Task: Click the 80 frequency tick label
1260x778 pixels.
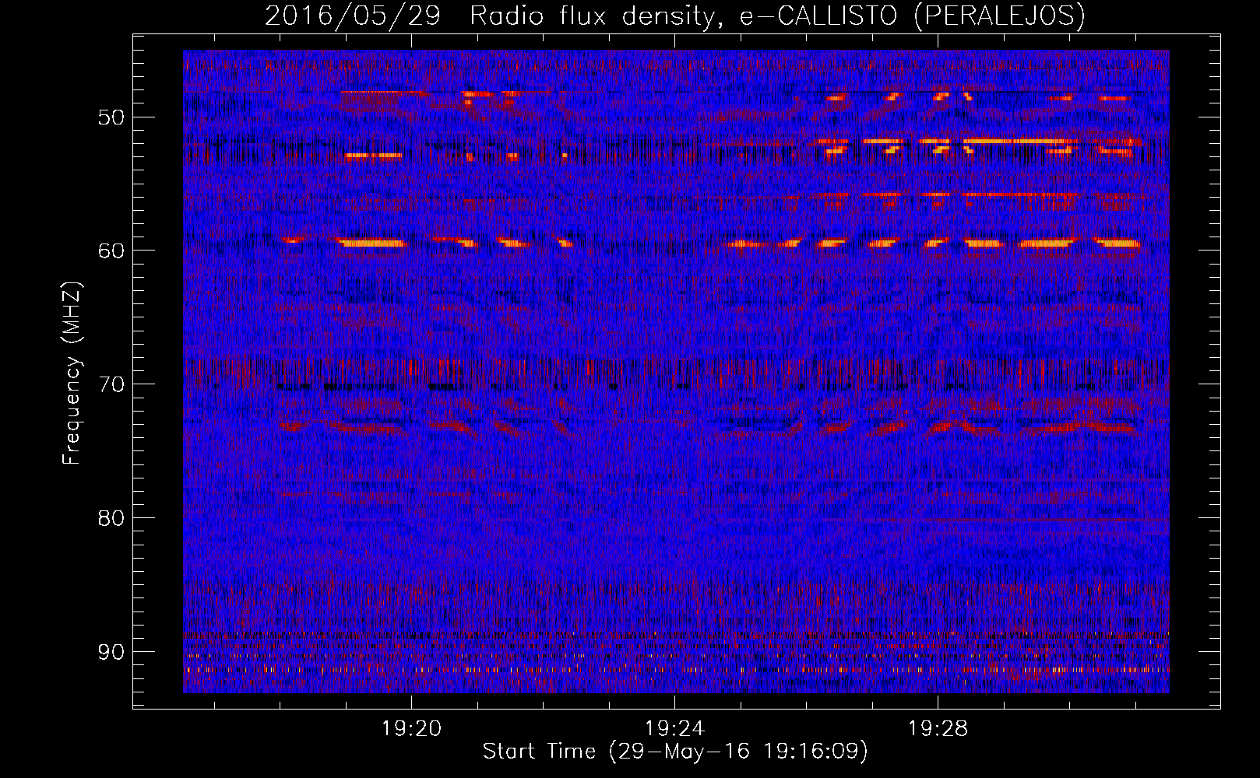Action: tap(111, 518)
